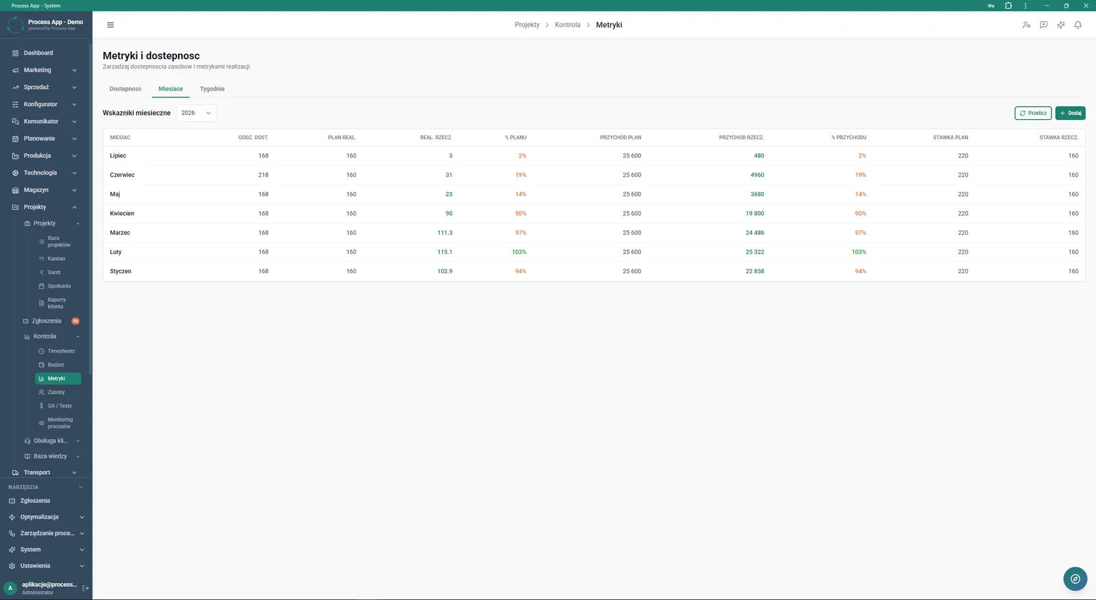Go to Kontrola breadcrumb
Image resolution: width=1096 pixels, height=600 pixels.
pos(568,25)
